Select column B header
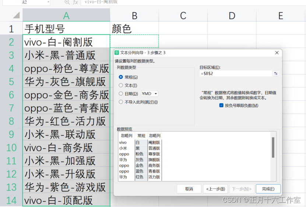The width and height of the screenshot is (306, 207). tap(134, 15)
